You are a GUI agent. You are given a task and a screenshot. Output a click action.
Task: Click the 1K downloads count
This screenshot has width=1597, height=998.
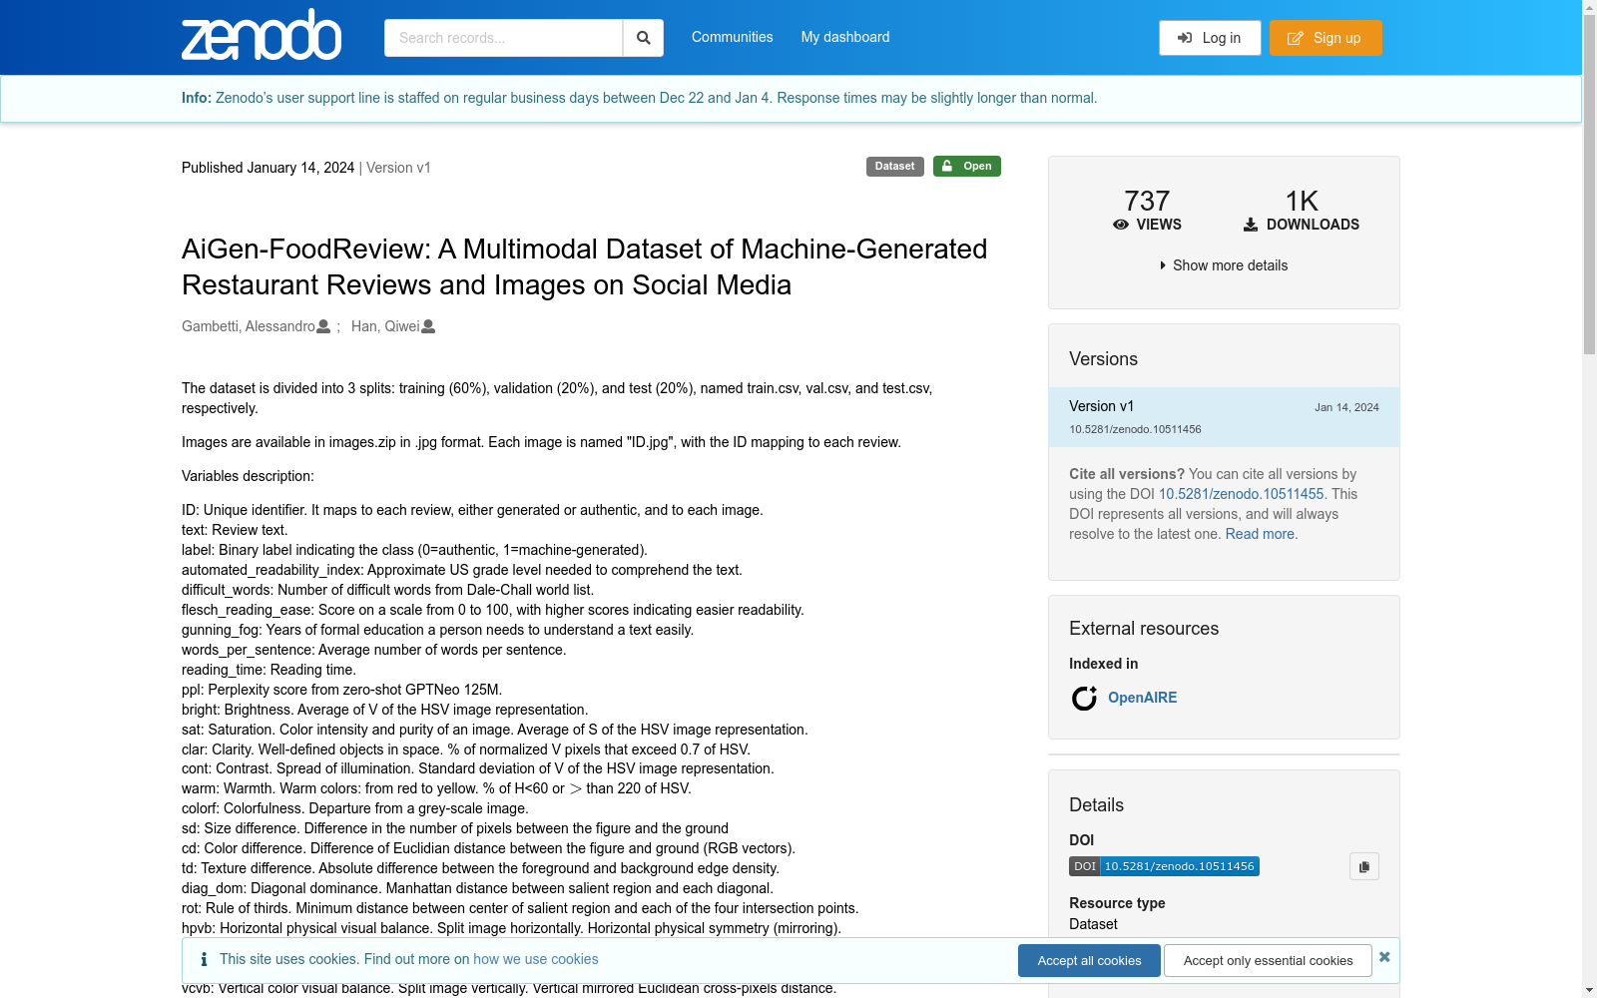(1302, 201)
